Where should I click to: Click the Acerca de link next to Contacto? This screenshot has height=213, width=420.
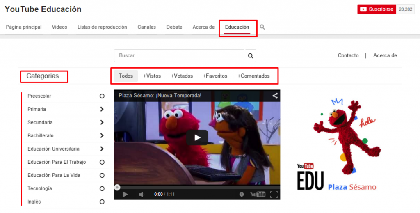pos(385,55)
